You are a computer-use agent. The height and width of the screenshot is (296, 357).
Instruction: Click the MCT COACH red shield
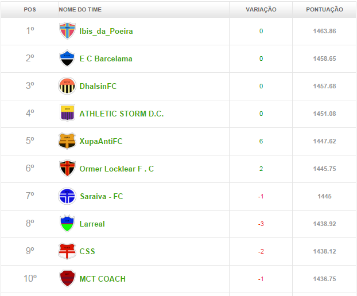click(67, 279)
